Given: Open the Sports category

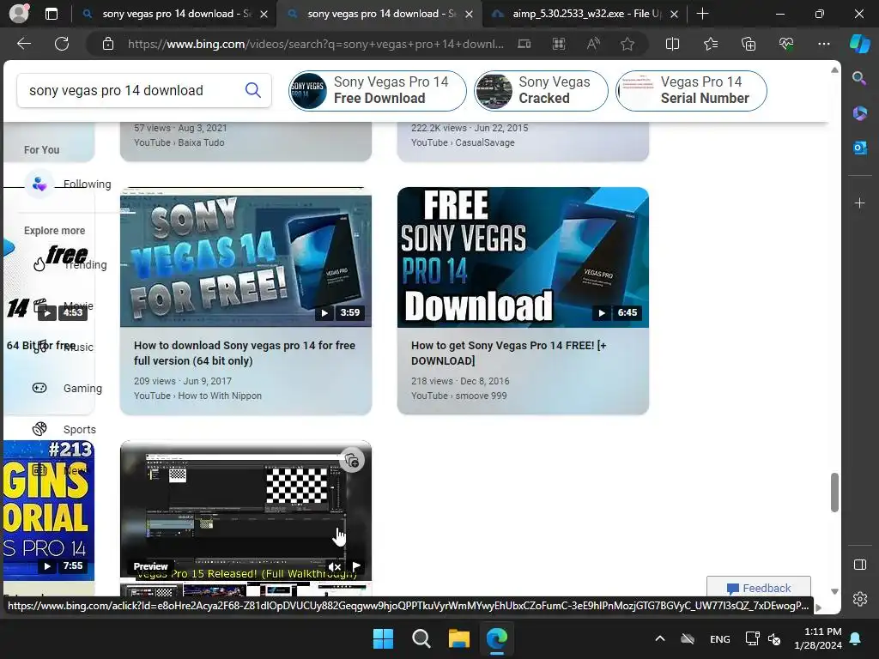Looking at the screenshot, I should (64, 429).
